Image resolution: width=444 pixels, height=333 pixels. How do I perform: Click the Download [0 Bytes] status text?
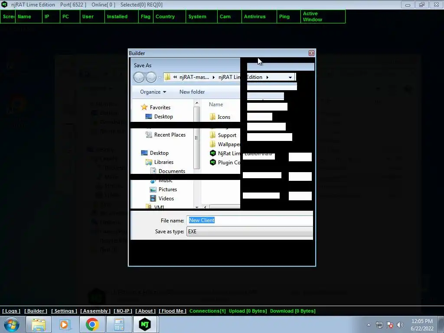(293, 311)
